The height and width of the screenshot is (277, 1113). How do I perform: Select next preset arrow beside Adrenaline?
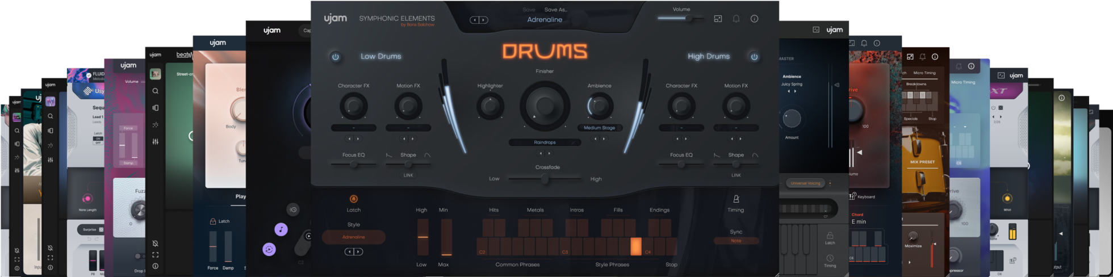click(x=483, y=20)
